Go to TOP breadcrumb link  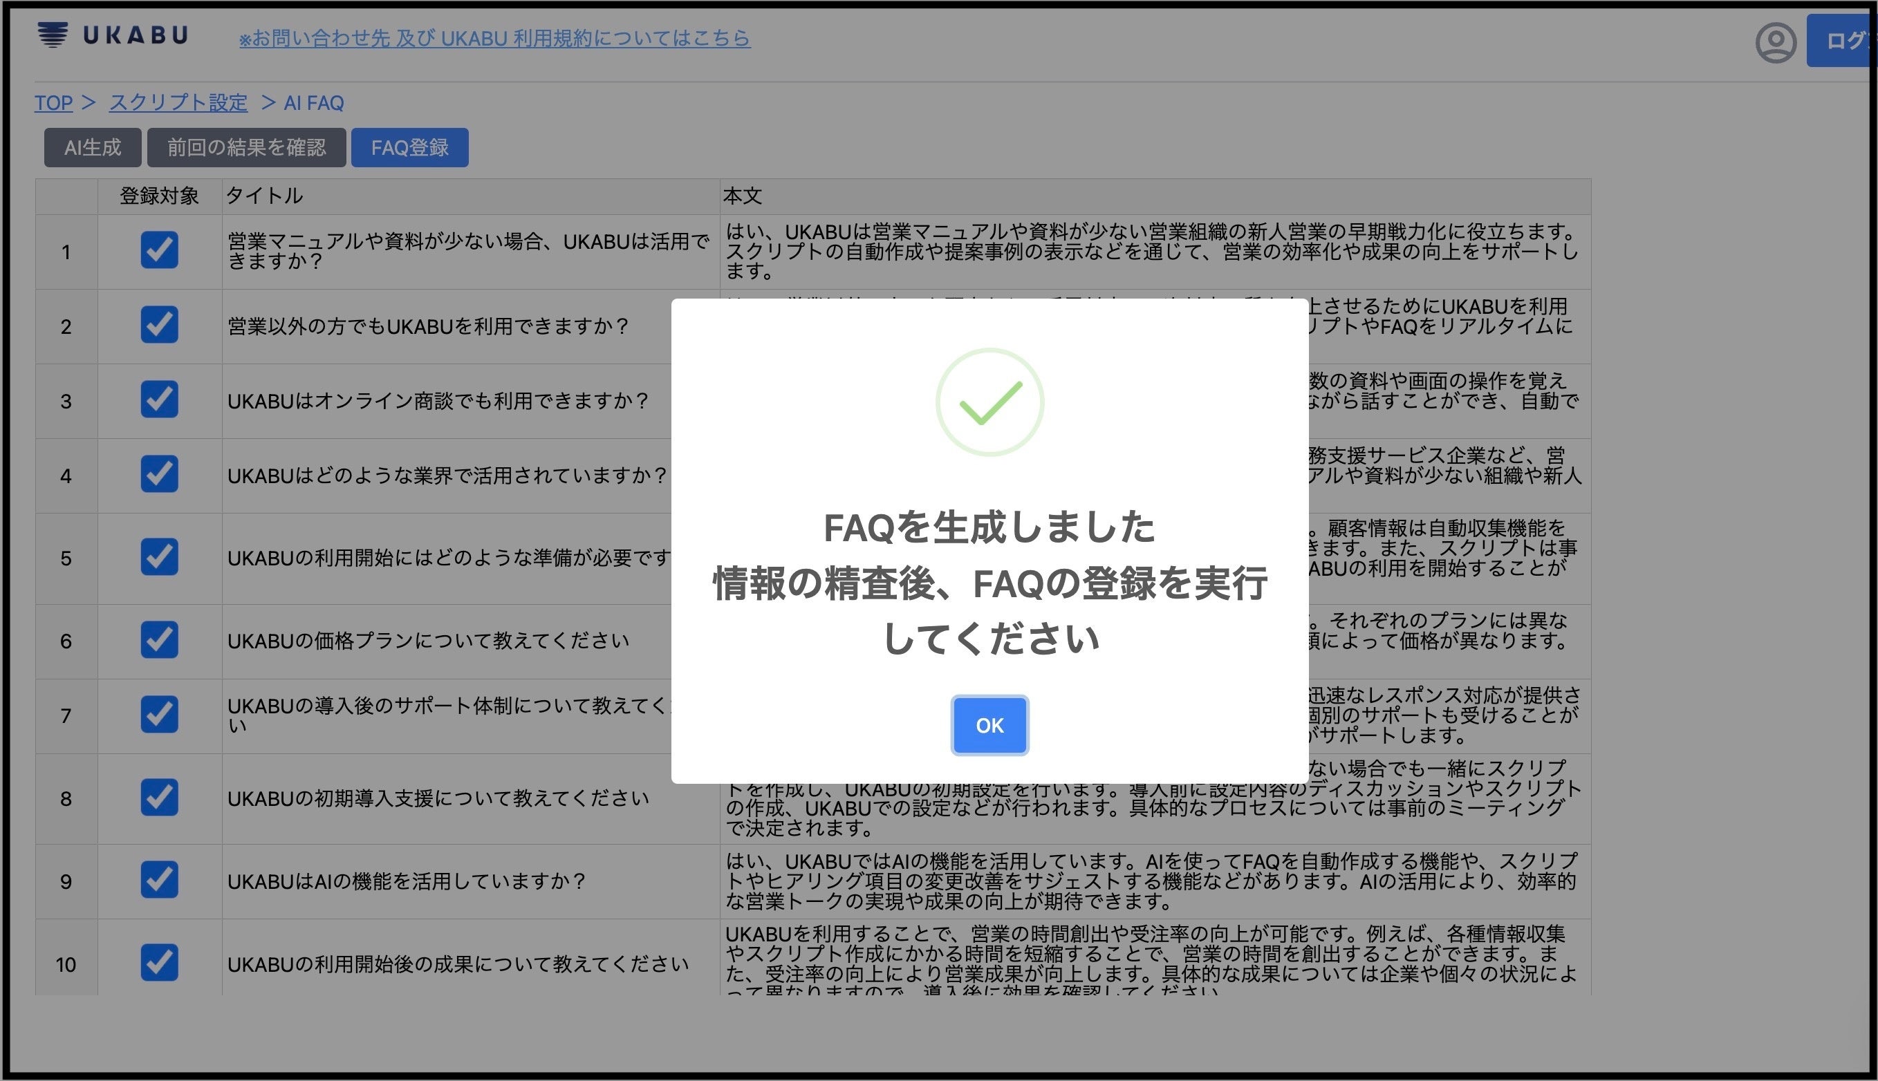pos(53,102)
